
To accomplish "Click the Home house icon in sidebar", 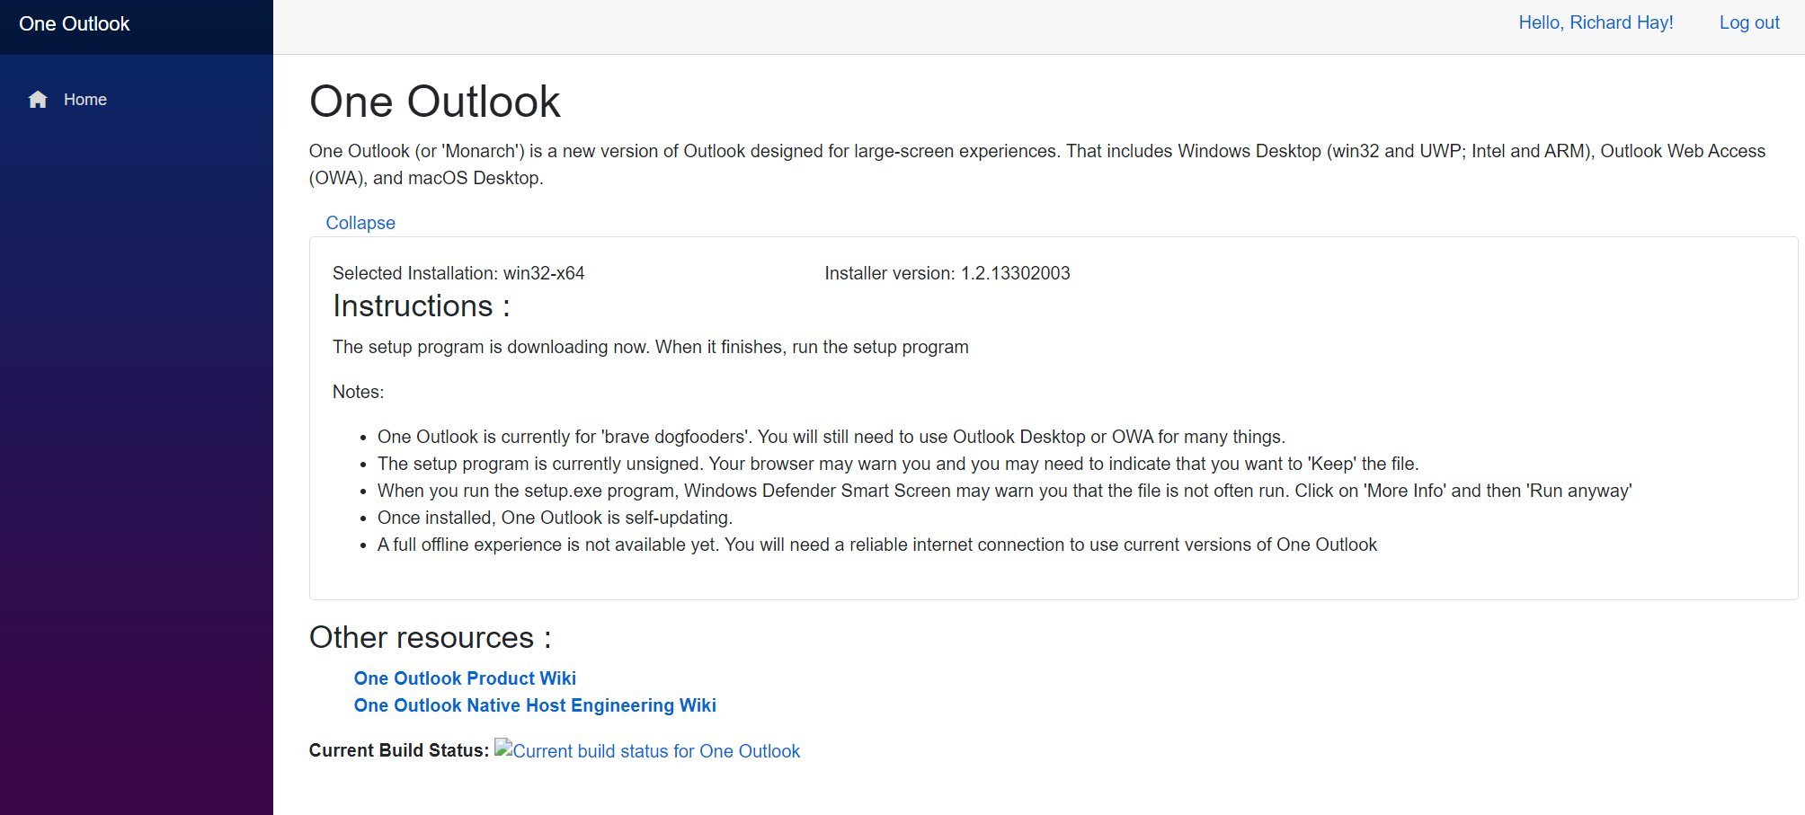I will click(x=38, y=100).
